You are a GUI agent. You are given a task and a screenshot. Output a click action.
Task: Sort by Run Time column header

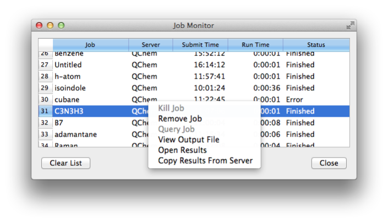pos(255,45)
